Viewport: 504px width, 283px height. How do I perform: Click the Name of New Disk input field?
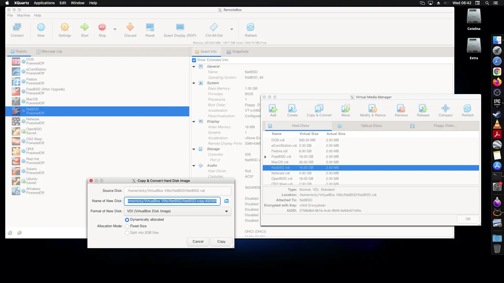click(172, 201)
